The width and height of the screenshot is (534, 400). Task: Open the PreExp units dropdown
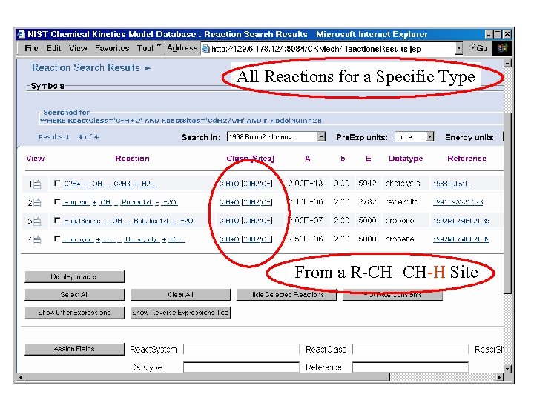(x=429, y=137)
